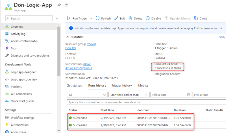
Task: Switch to the Get started tab
Action: coord(74,86)
